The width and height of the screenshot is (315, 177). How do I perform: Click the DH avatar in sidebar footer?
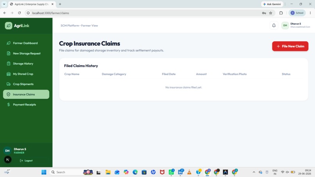(7, 150)
